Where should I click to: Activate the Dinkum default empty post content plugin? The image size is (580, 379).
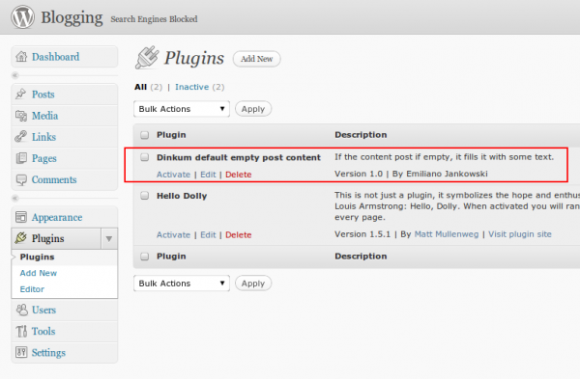coord(173,175)
